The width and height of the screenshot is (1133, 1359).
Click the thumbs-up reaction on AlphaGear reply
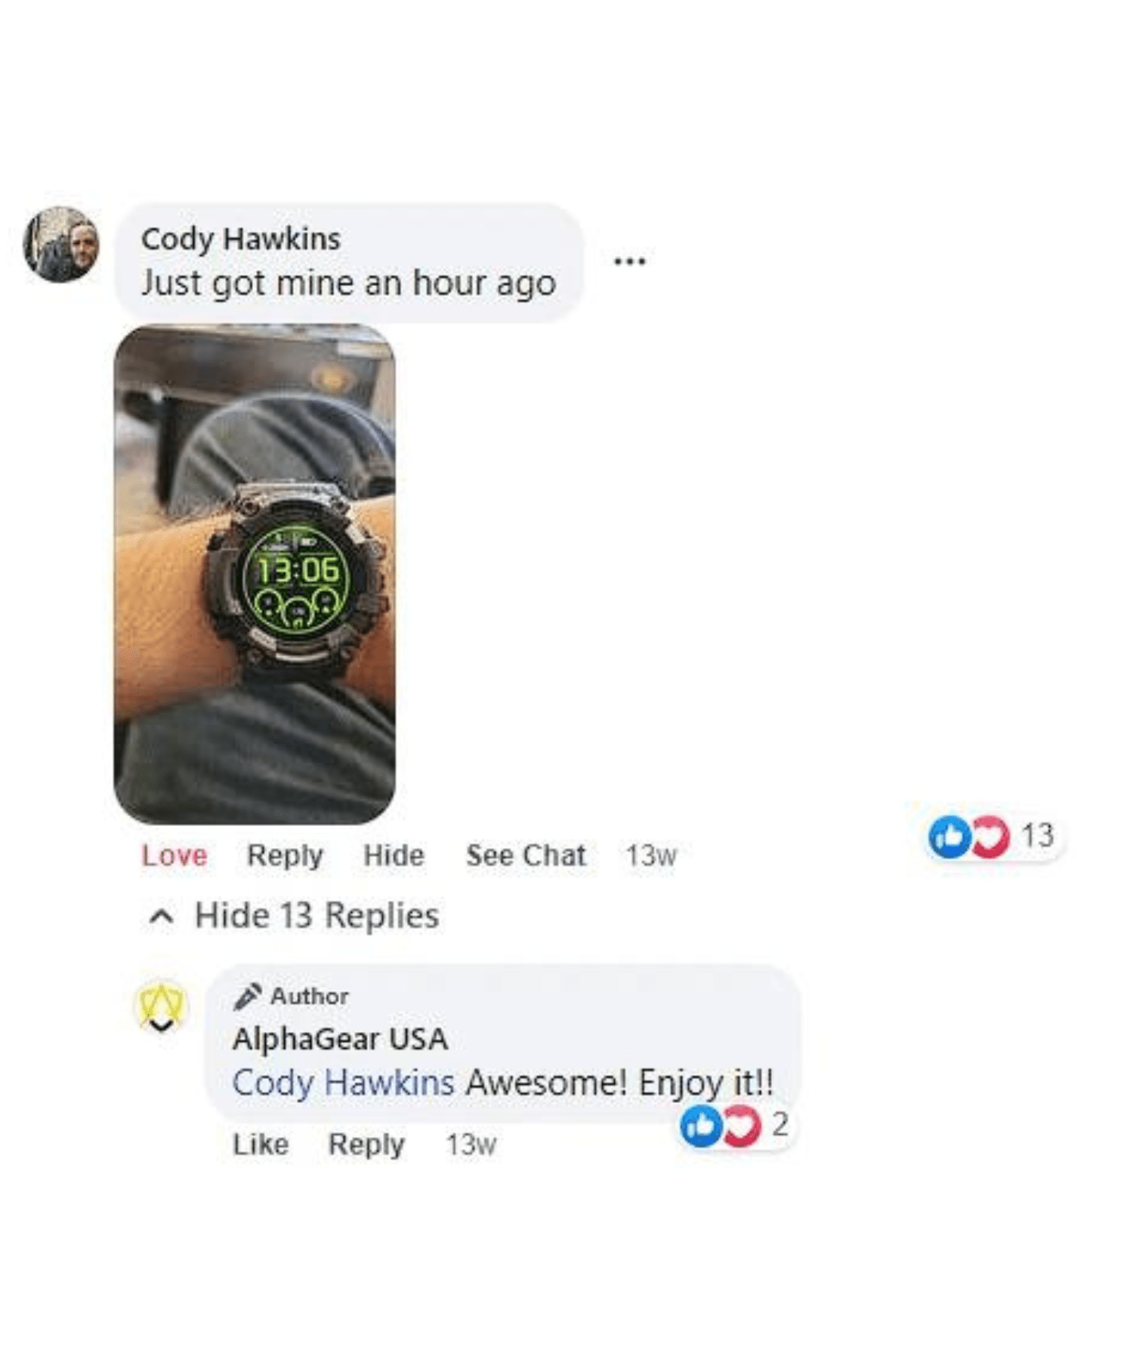point(699,1126)
